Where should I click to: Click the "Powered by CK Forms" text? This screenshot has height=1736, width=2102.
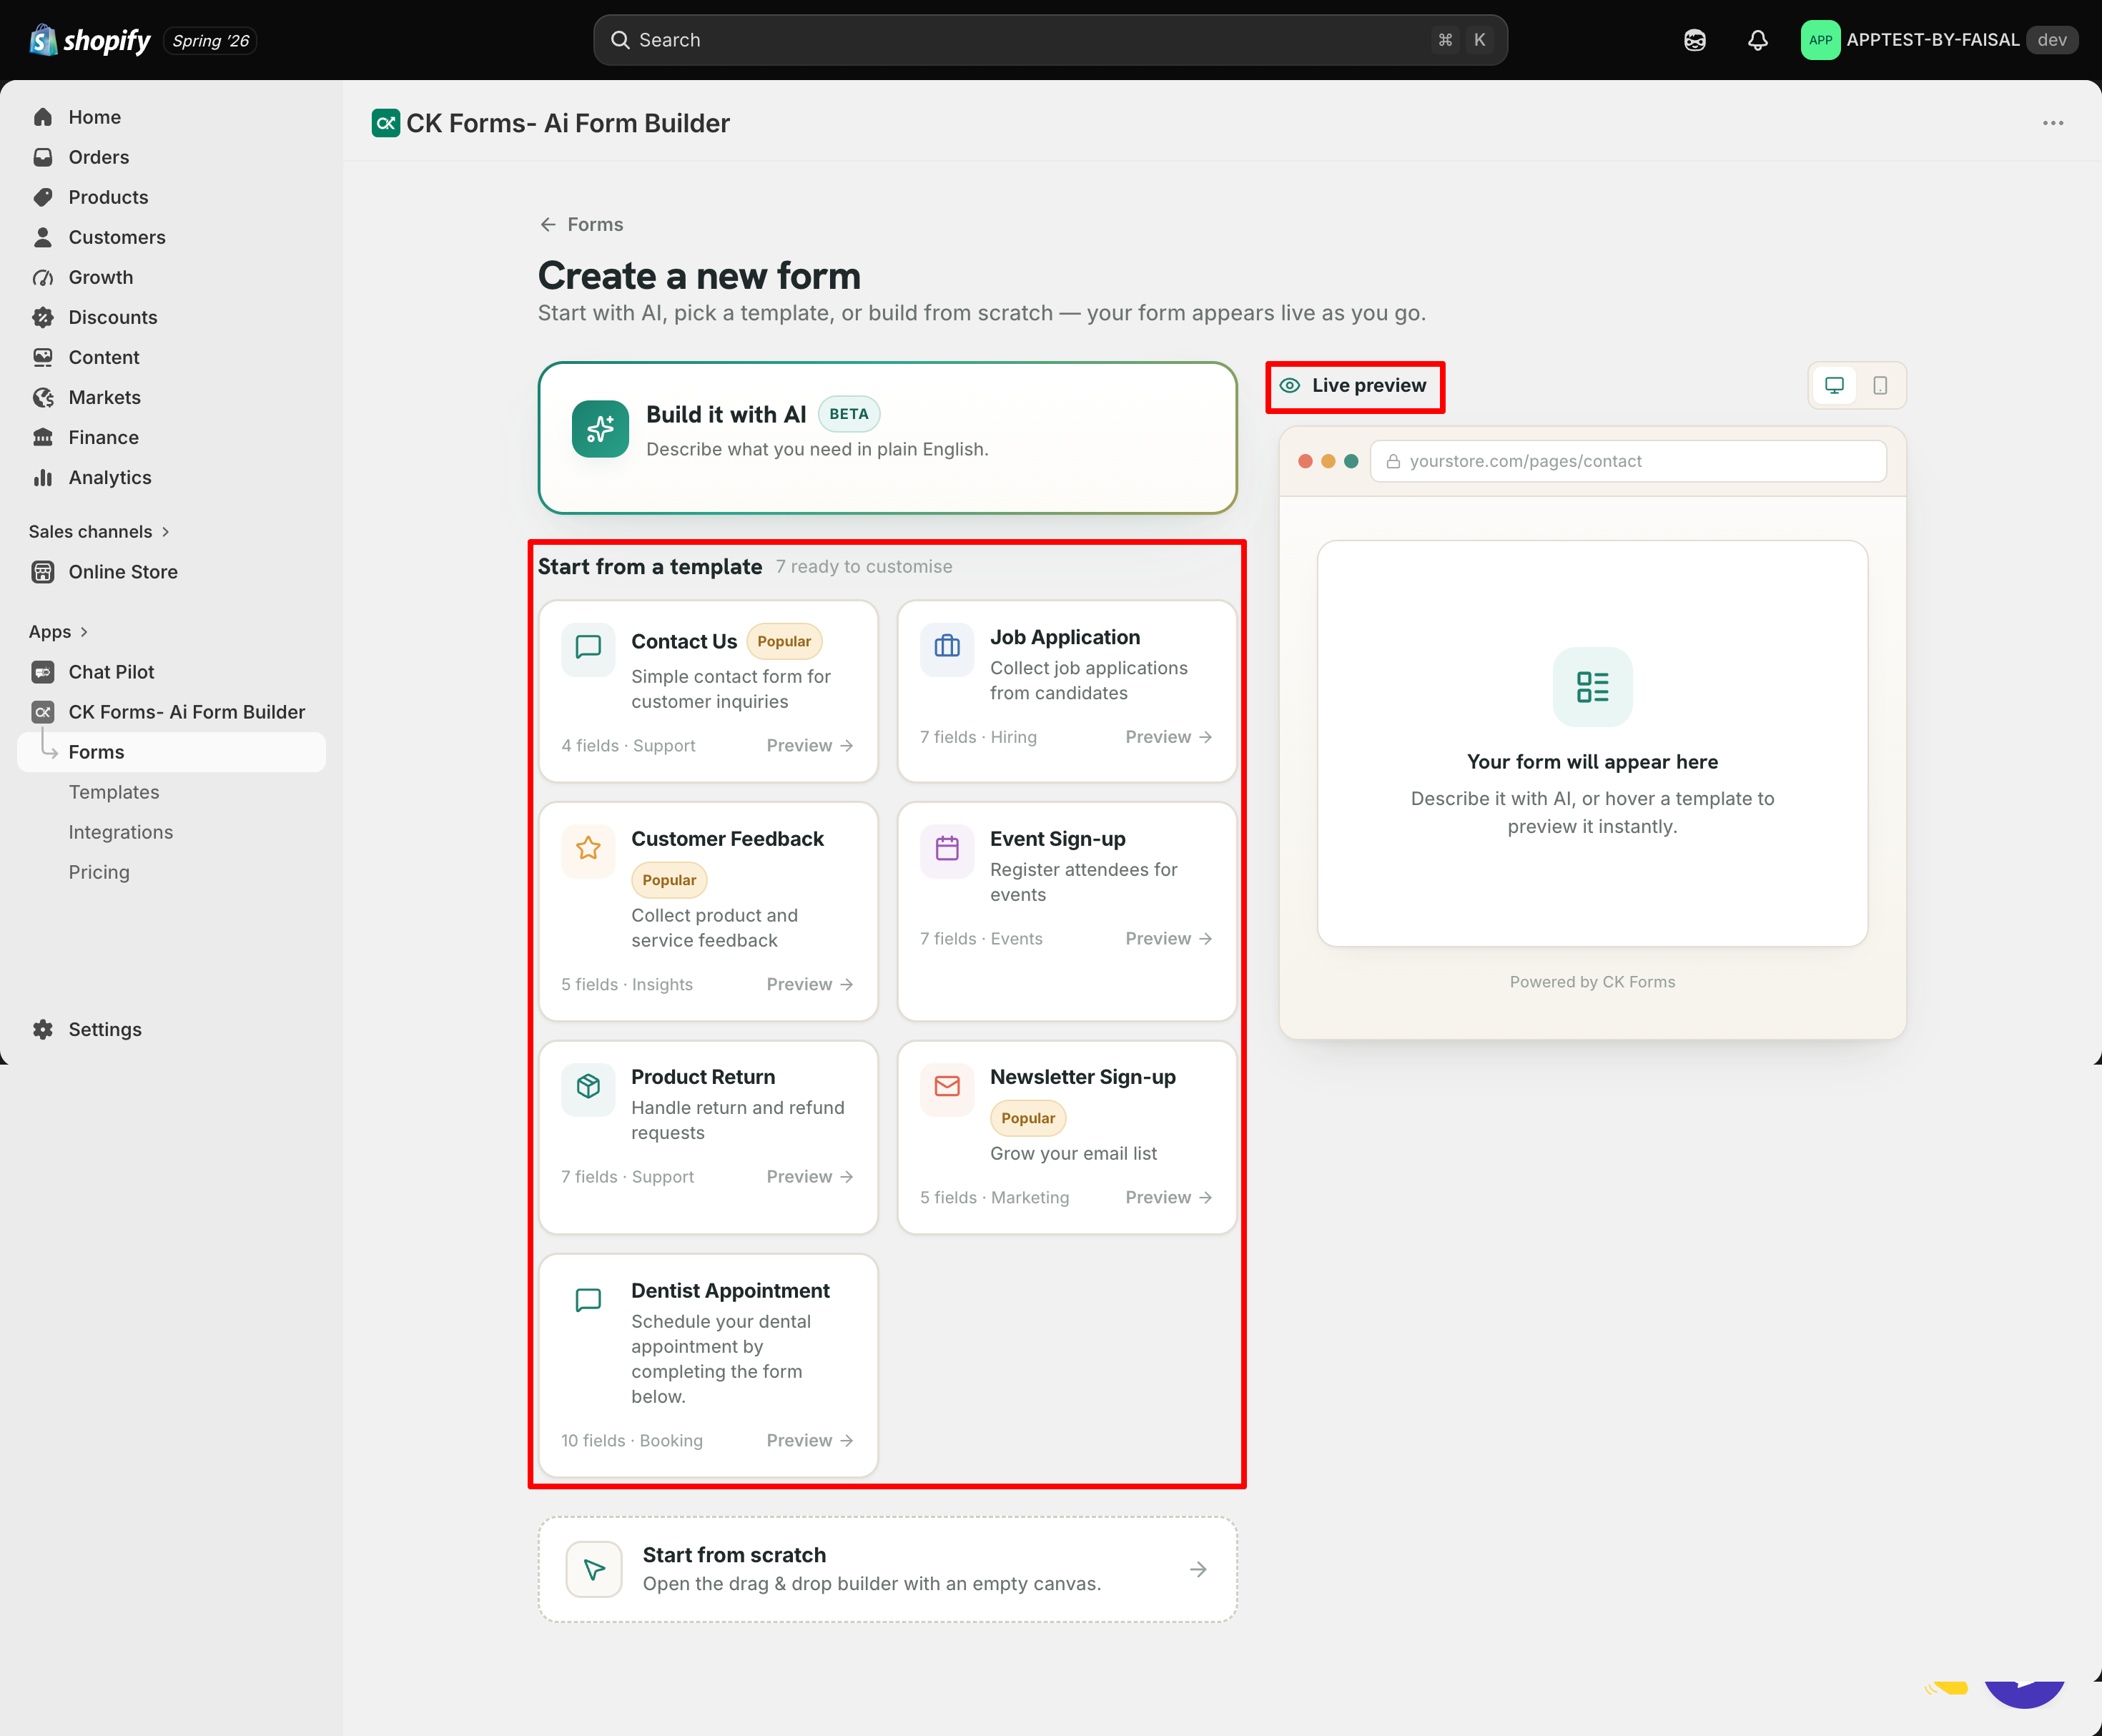[x=1592, y=982]
